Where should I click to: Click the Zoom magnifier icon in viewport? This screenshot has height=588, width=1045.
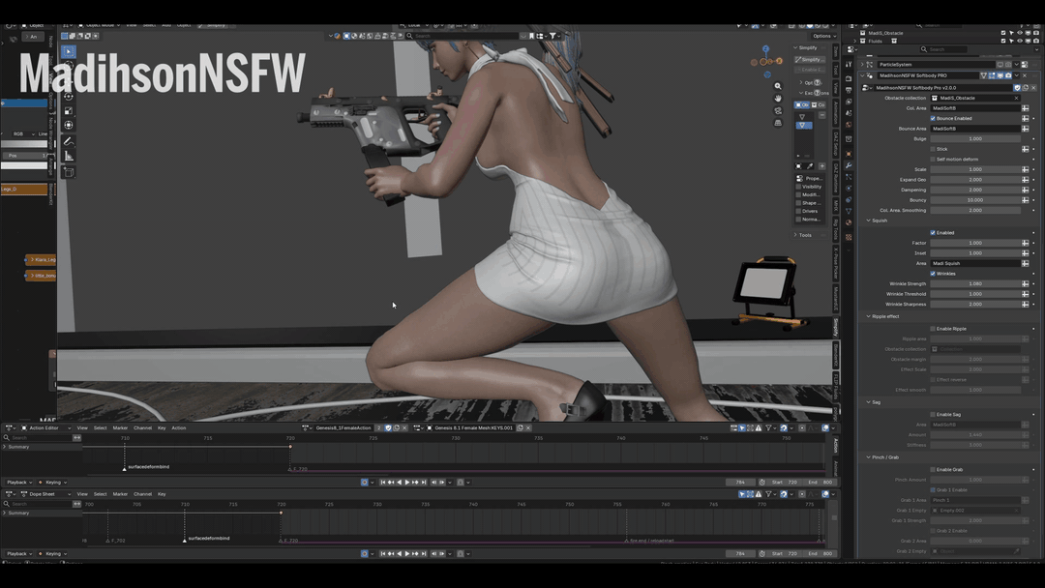[x=778, y=87]
